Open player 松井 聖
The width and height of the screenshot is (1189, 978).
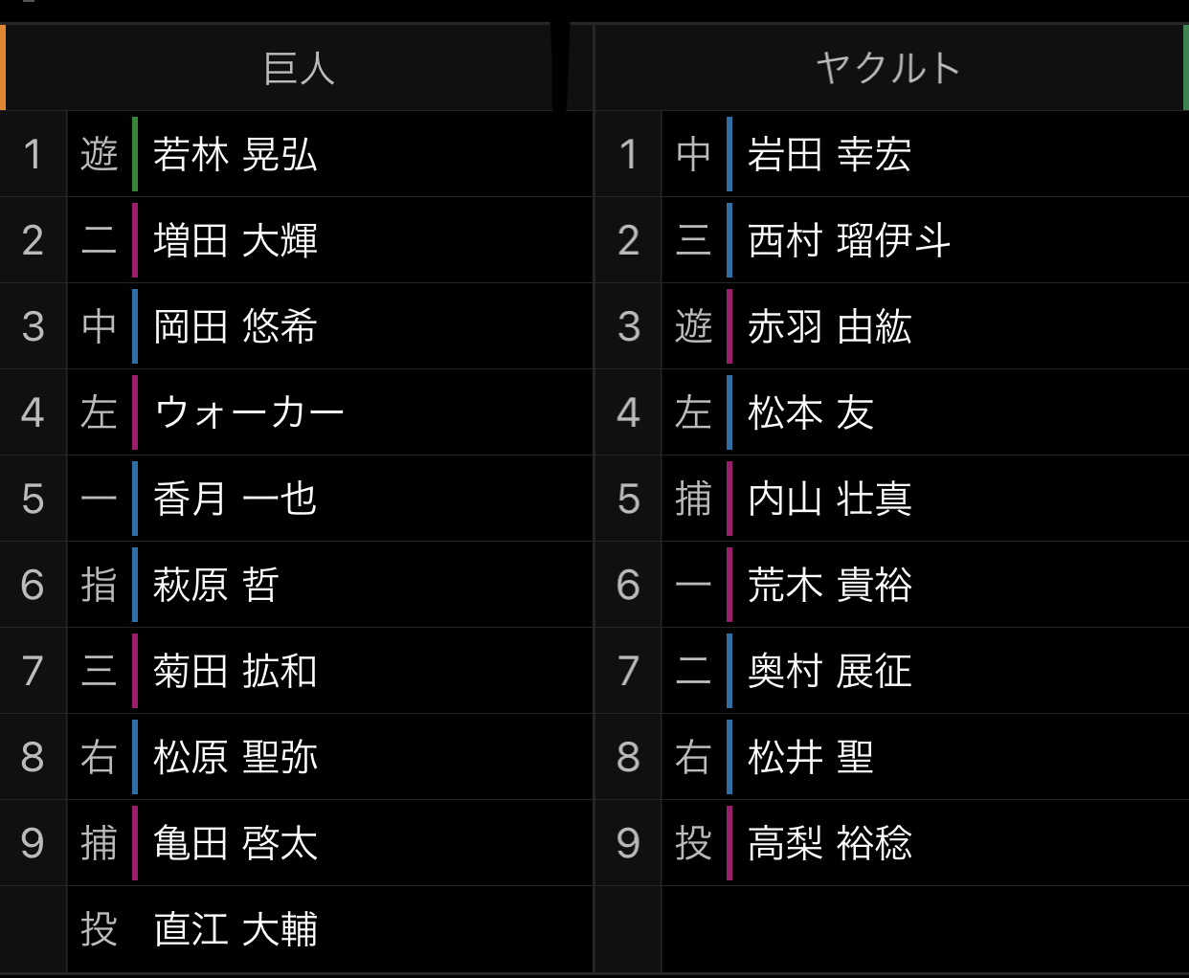point(811,757)
